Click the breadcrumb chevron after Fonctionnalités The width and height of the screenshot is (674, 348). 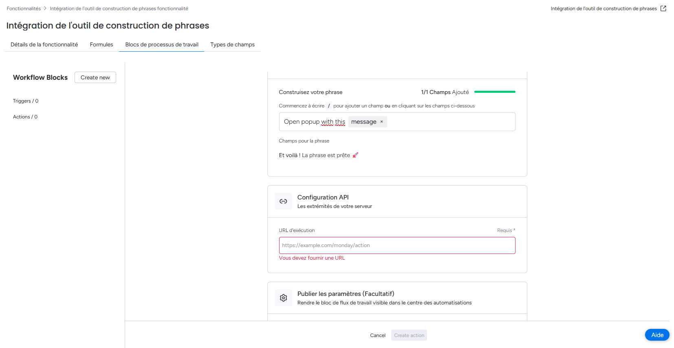click(45, 9)
